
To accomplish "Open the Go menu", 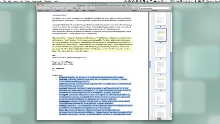I will [21, 1].
